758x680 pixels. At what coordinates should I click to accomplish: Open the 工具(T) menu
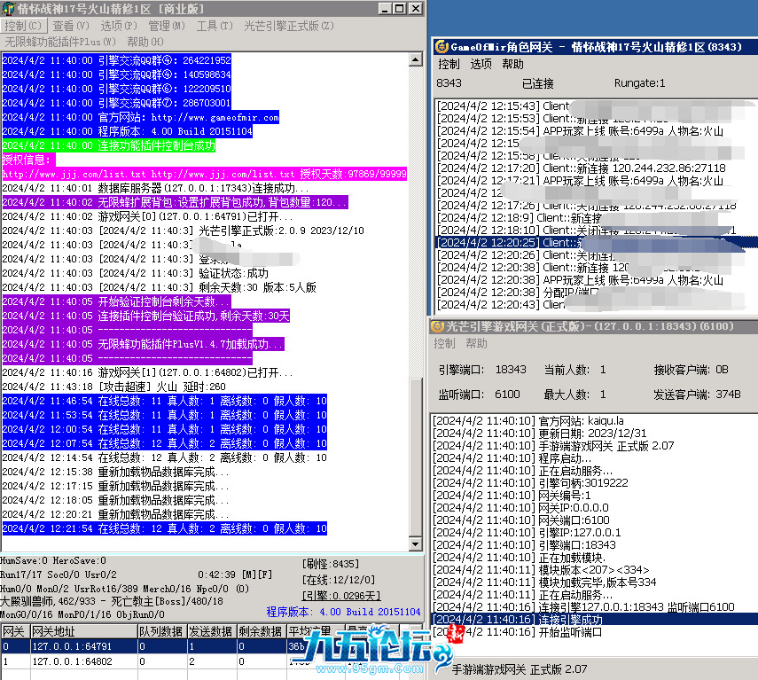point(214,26)
